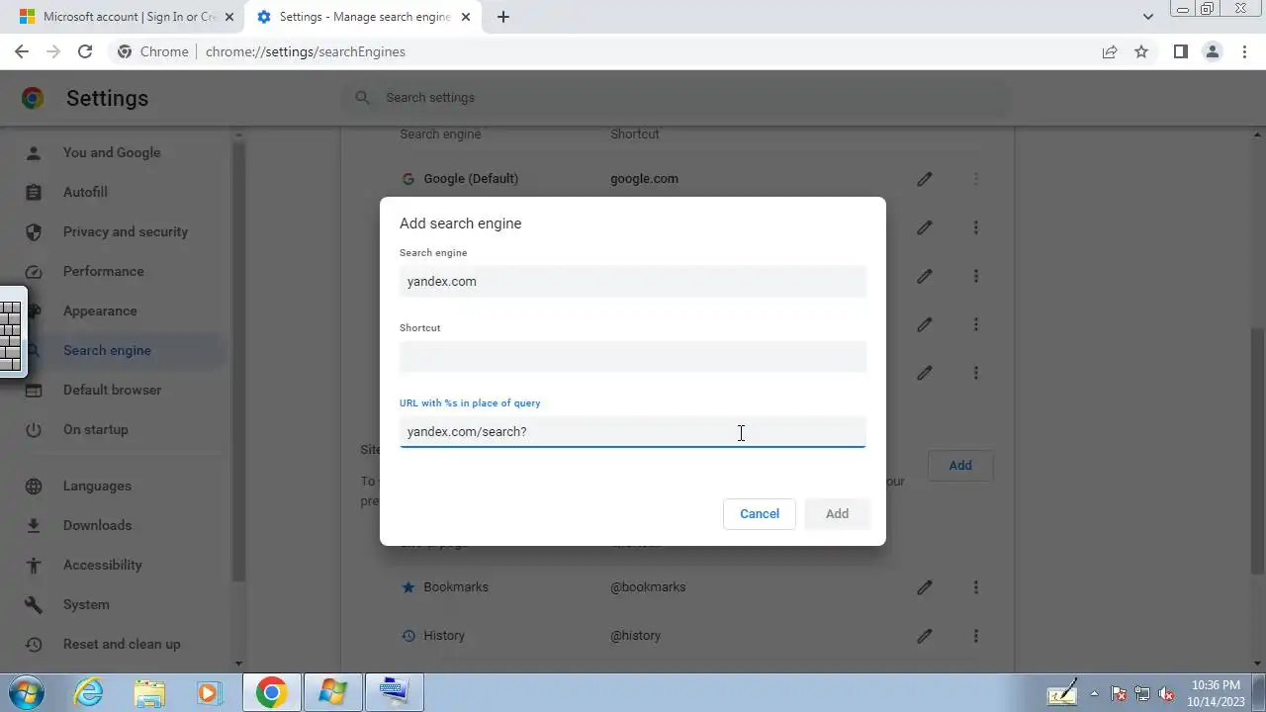This screenshot has height=712, width=1266.
Task: Open Windows Explorer folder in taskbar
Action: pyautogui.click(x=149, y=692)
